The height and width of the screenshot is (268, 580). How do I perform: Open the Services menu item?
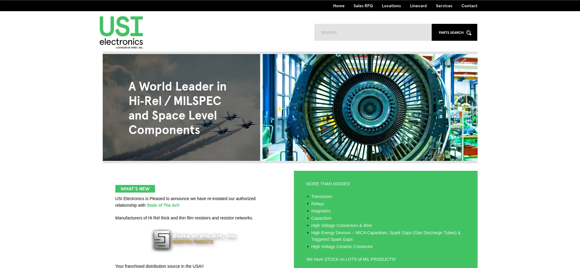[444, 6]
